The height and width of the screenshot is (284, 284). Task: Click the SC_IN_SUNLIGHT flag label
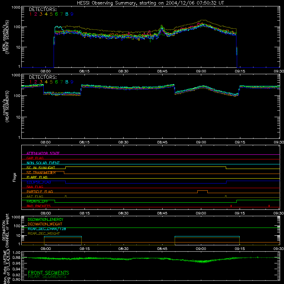[41, 168]
